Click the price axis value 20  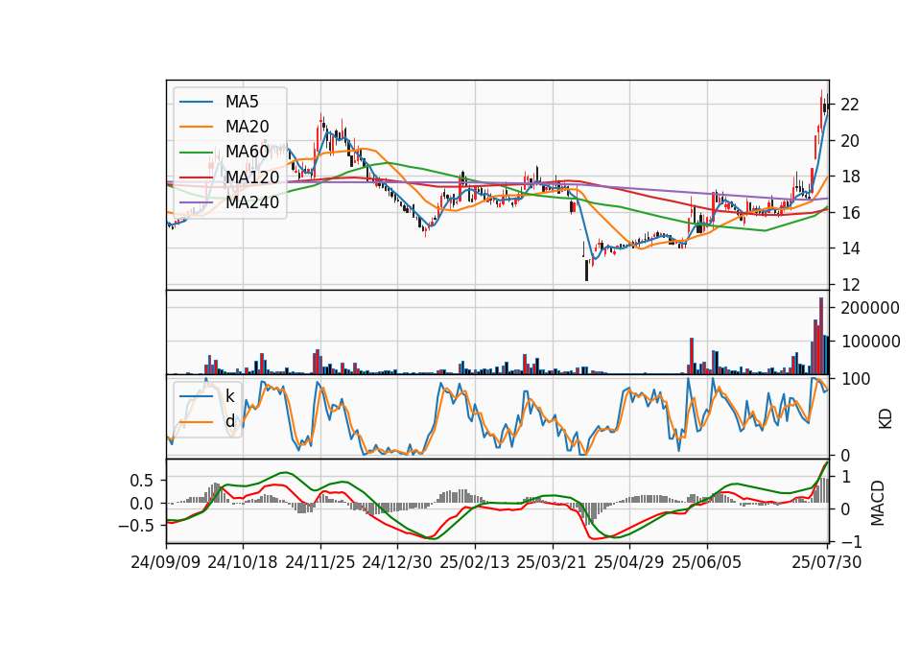850,141
